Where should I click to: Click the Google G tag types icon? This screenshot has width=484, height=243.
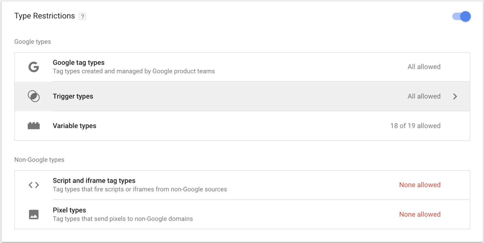(34, 67)
